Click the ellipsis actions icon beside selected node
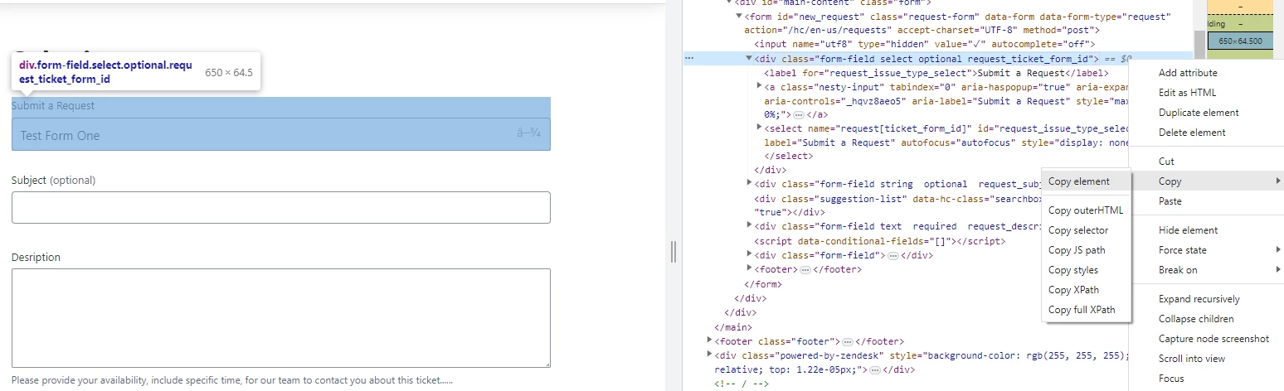Screen dimensions: 1284x391 coord(689,59)
